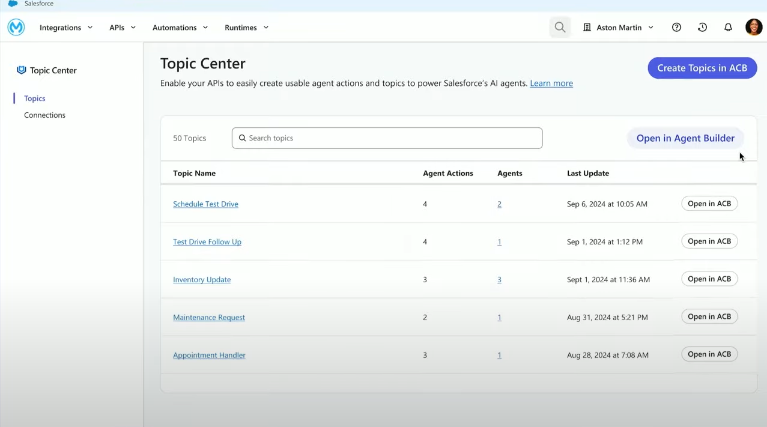This screenshot has height=427, width=767.
Task: Follow the Learn more link
Action: click(x=551, y=83)
